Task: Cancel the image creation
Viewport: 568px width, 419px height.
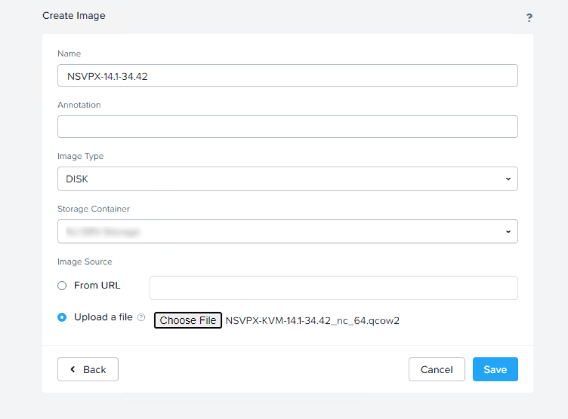Action: point(437,369)
